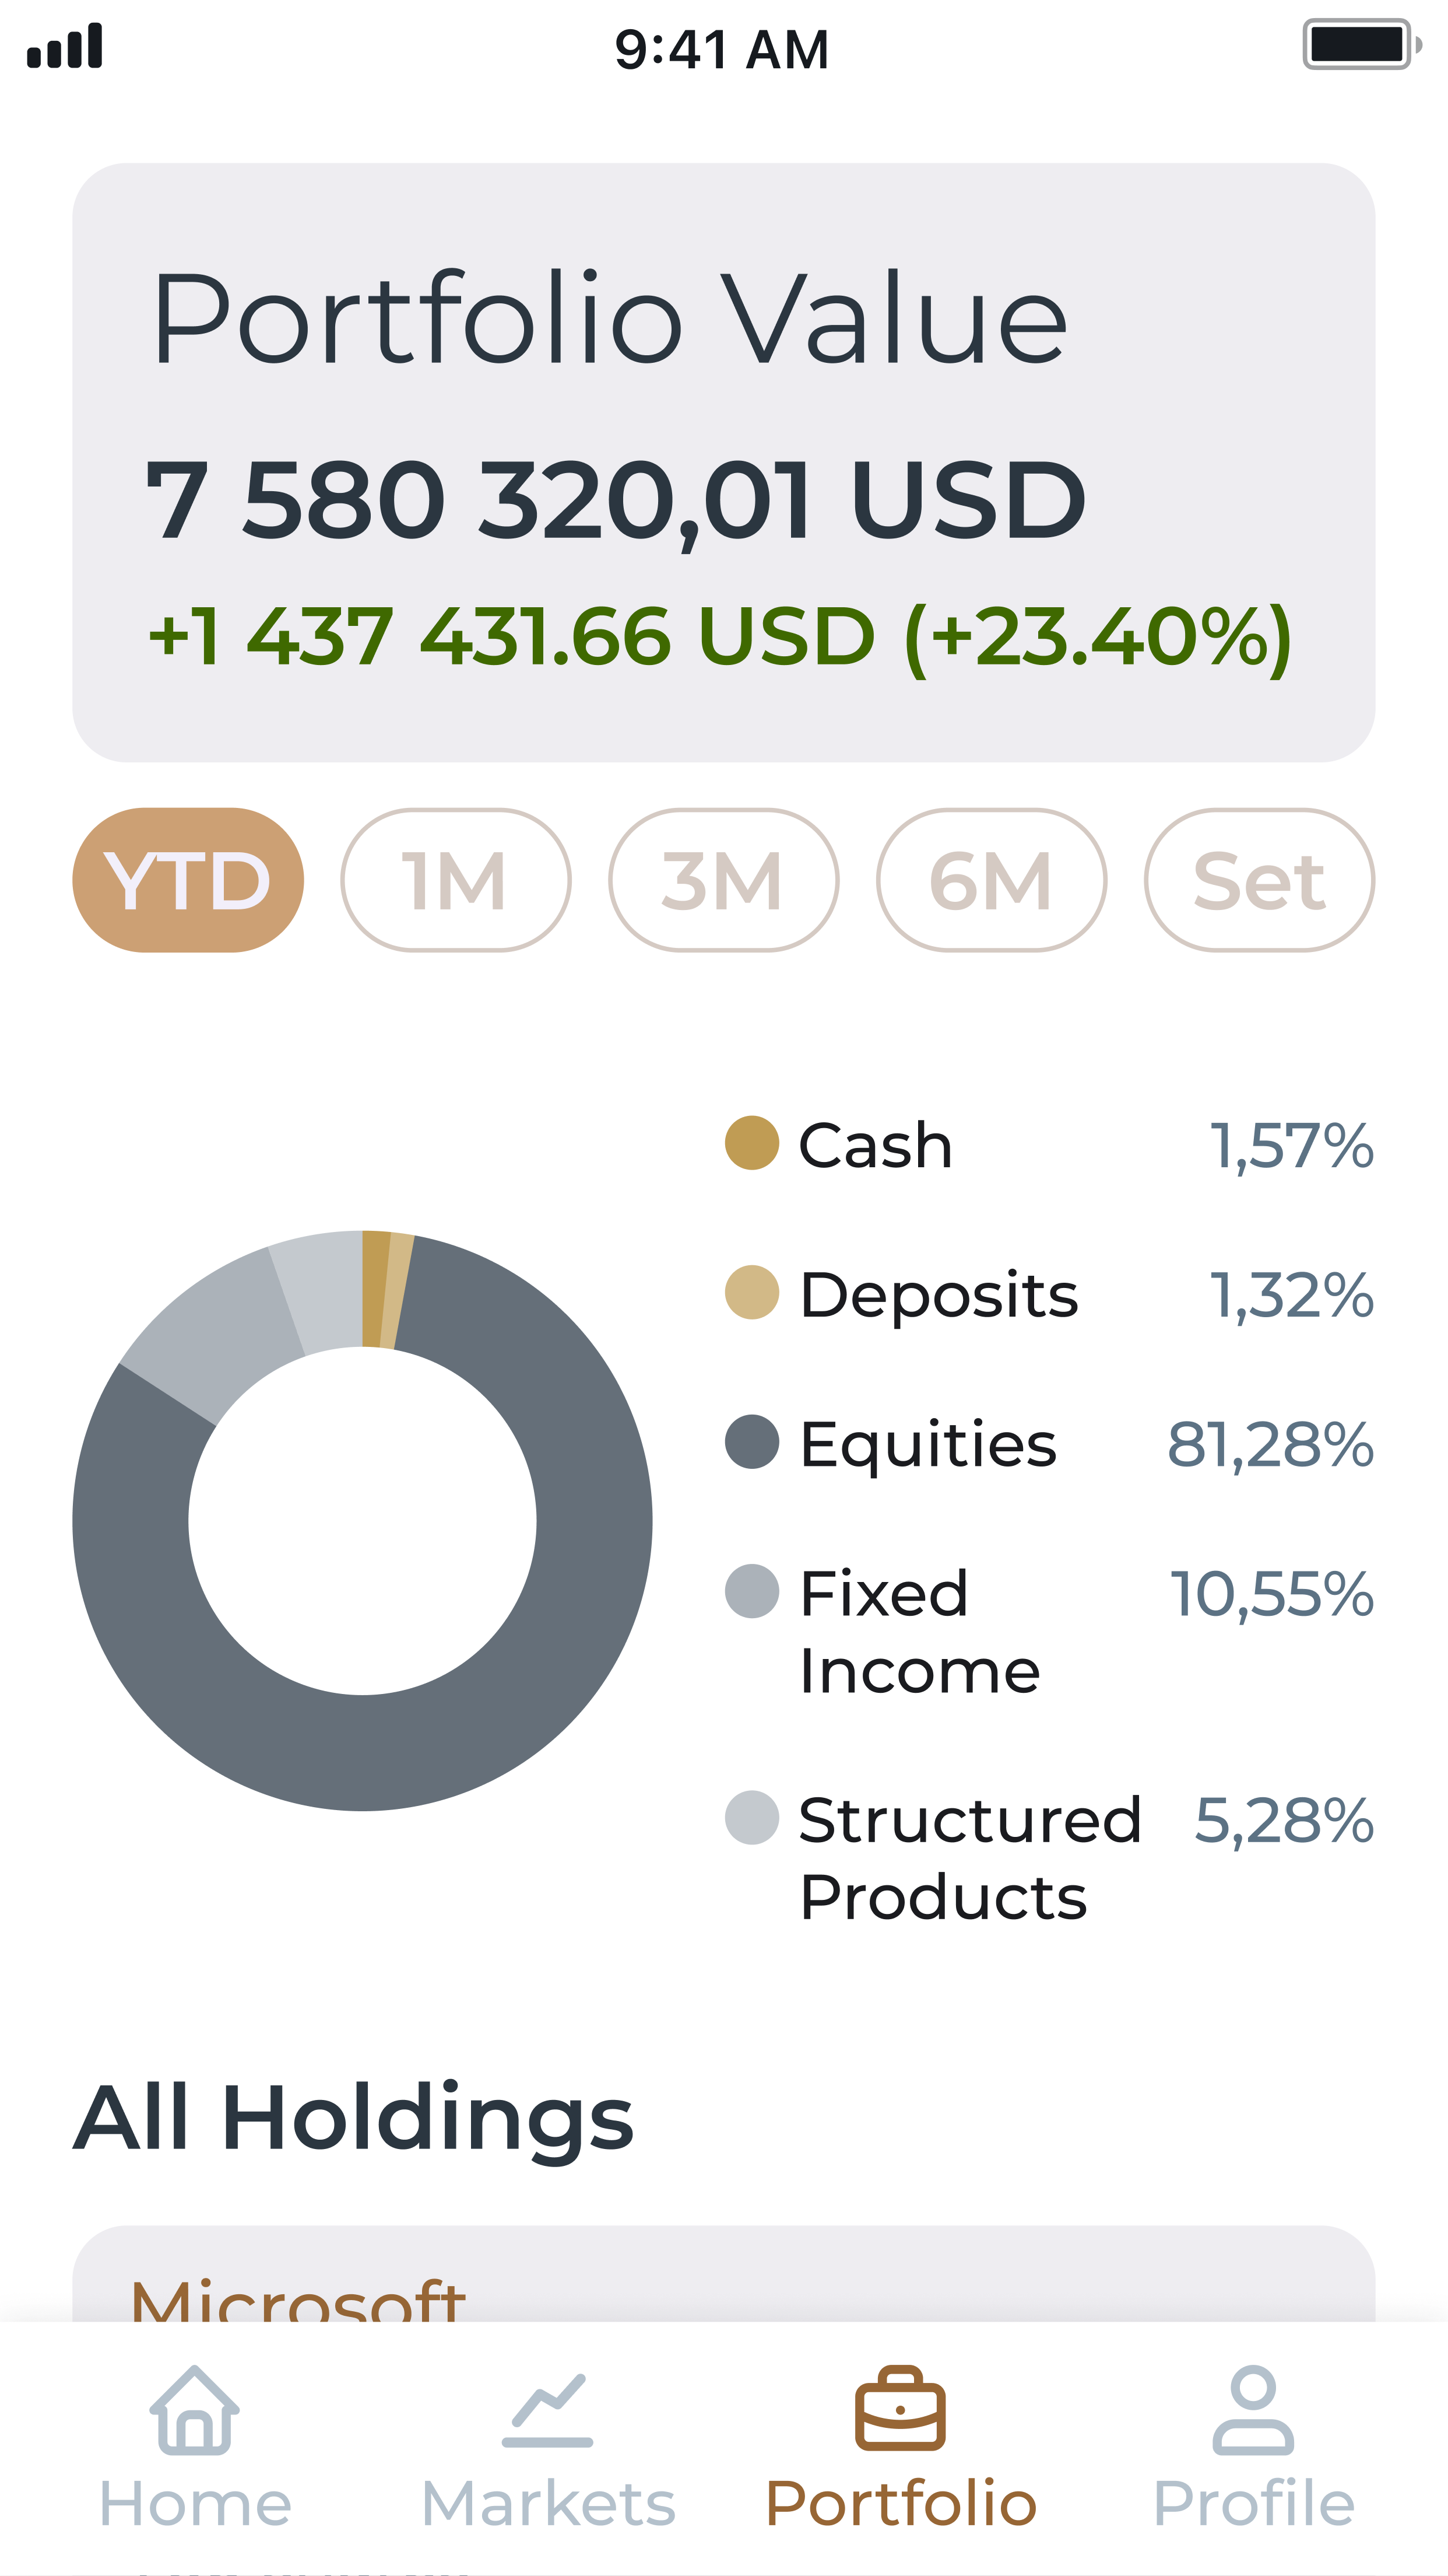Switch to the 1M time range
Viewport: 1448px width, 2576px height.
[456, 880]
